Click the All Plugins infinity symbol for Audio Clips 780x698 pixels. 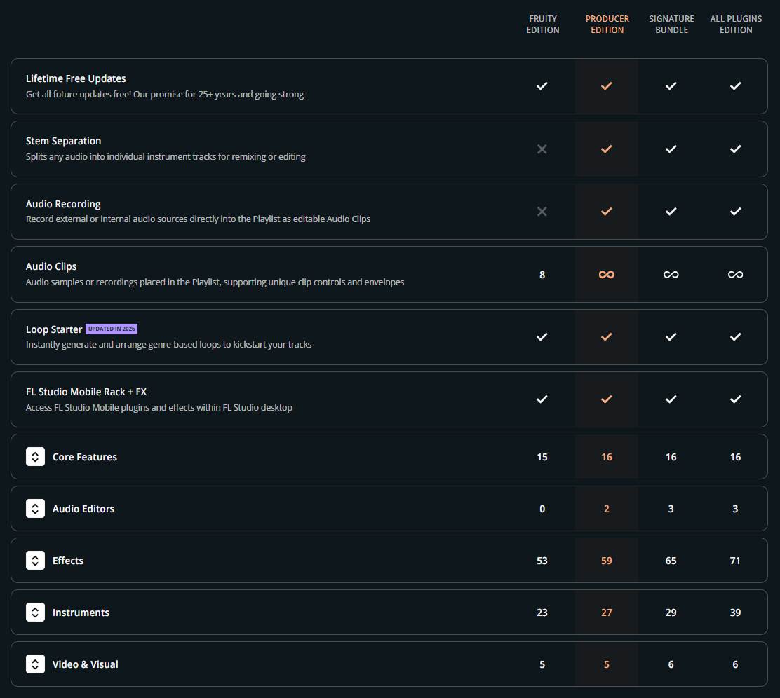pyautogui.click(x=735, y=275)
